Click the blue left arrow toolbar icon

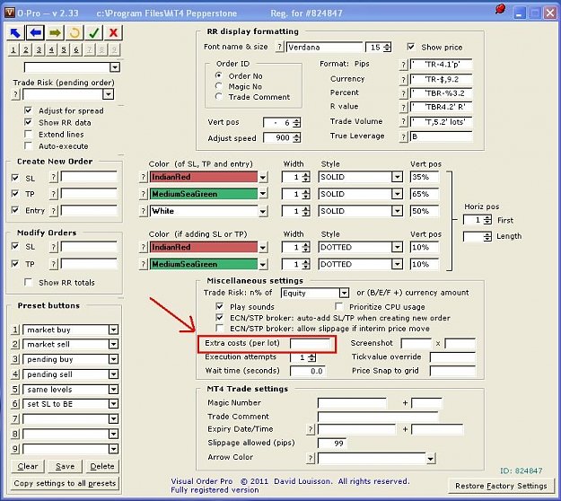35,33
